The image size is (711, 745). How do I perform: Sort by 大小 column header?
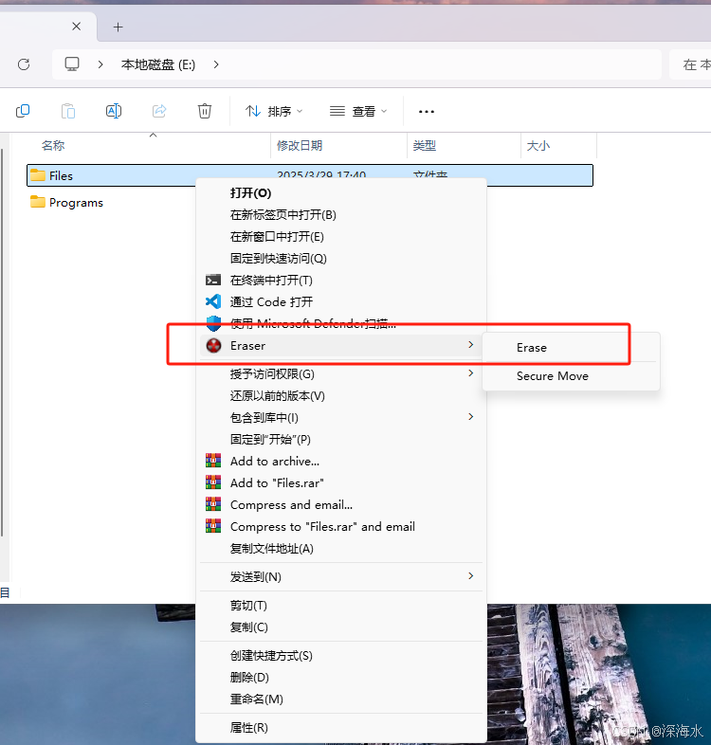pos(538,145)
